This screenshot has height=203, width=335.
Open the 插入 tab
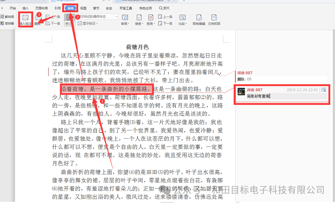(26, 8)
